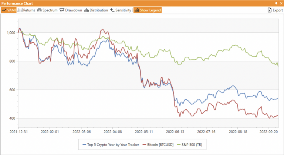Export the performance chart
The height and width of the screenshot is (155, 284).
[275, 10]
